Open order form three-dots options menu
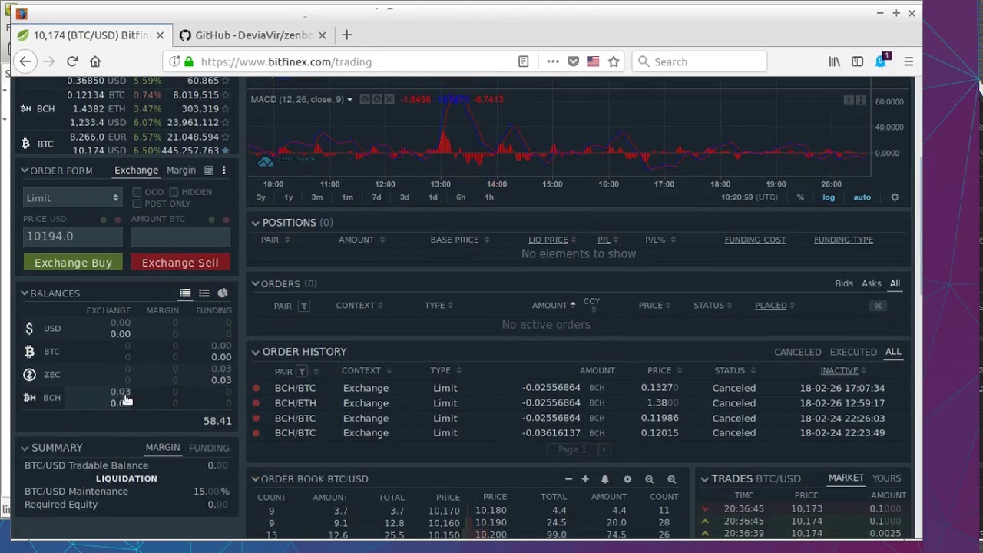 click(x=223, y=171)
